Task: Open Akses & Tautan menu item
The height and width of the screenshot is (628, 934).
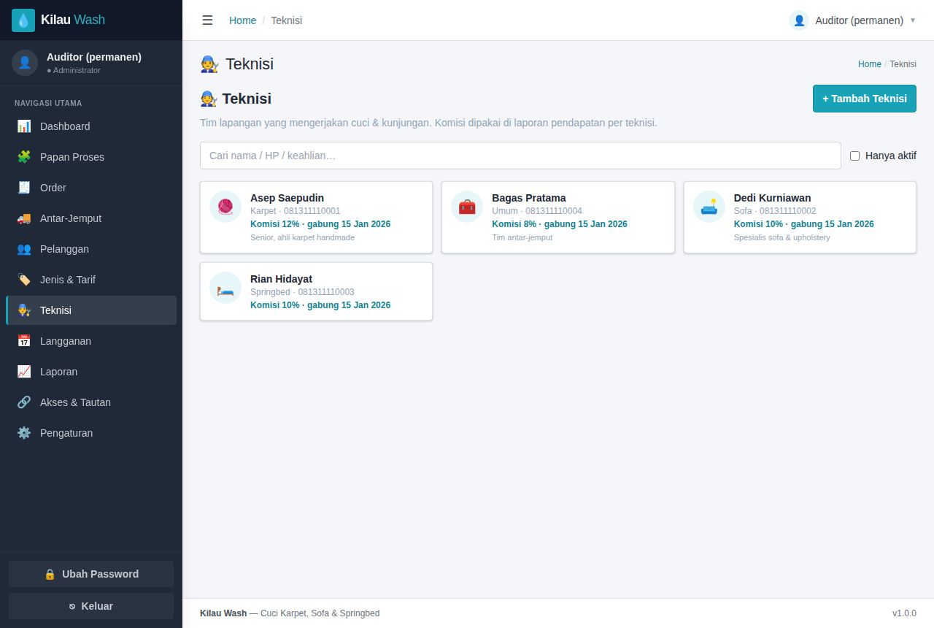Action: click(91, 402)
